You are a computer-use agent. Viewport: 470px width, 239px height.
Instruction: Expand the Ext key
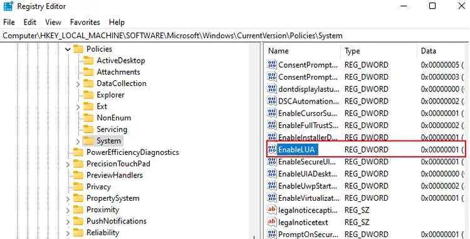point(78,107)
